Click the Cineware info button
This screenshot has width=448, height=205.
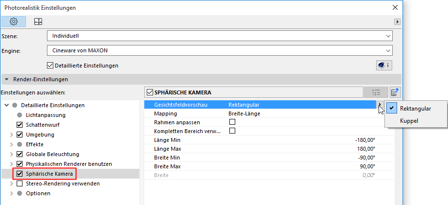[x=384, y=65]
